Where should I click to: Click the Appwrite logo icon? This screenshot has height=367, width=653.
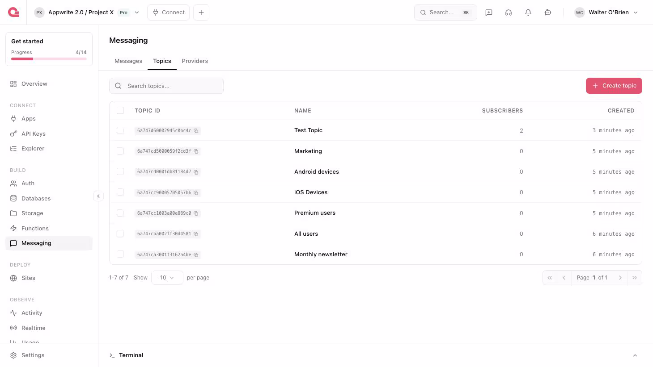[x=13, y=12]
